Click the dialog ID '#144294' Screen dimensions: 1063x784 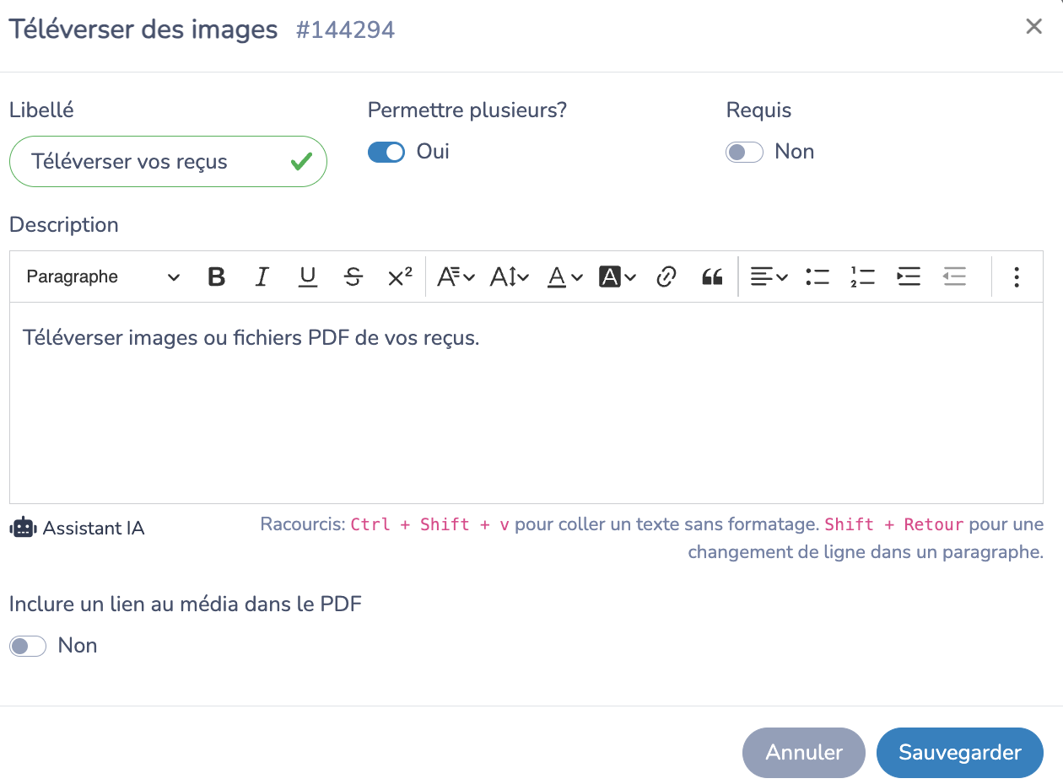[345, 30]
